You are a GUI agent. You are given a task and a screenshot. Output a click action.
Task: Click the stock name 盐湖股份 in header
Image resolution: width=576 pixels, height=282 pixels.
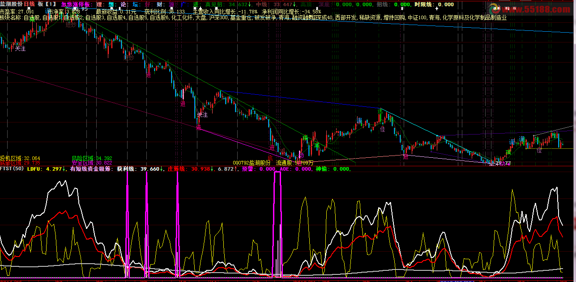click(11, 4)
